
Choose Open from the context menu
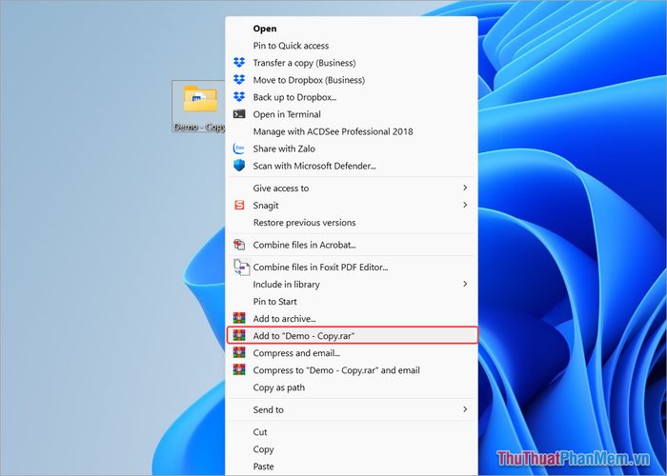pos(352,29)
